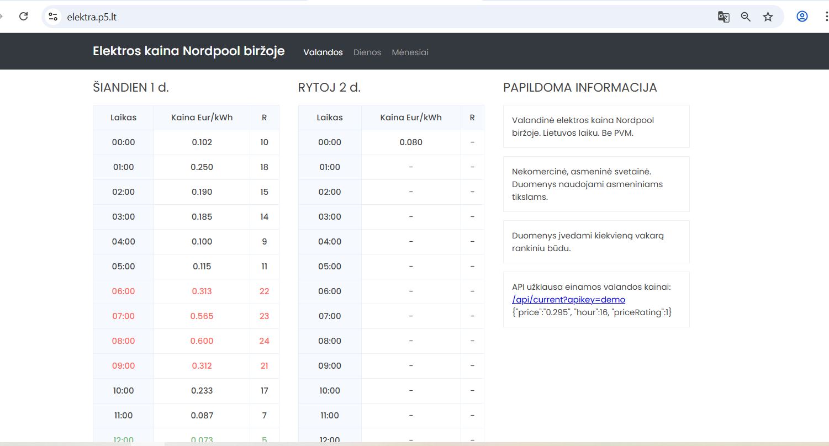
Task: Click today's price 0.185
Action: (x=202, y=217)
